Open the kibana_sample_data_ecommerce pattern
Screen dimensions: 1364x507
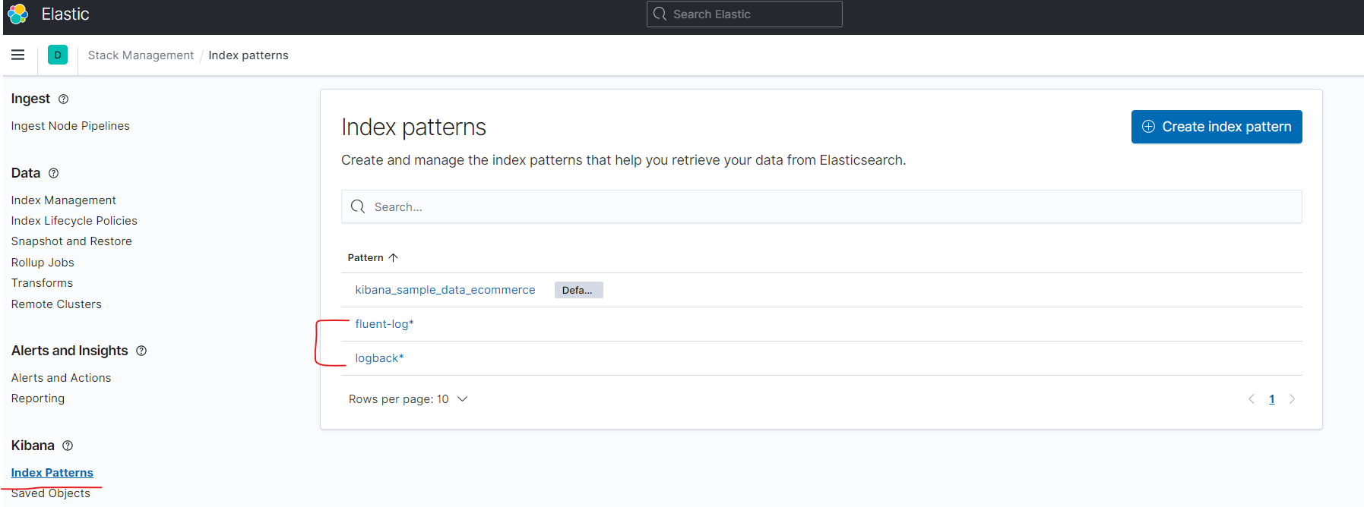pyautogui.click(x=445, y=290)
